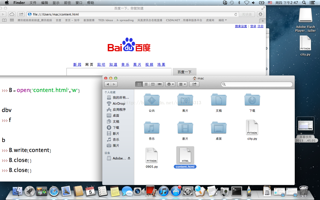Switch Finder window to list view
This screenshot has height=200, width=320.
pyautogui.click(x=146, y=84)
